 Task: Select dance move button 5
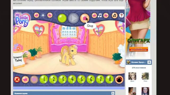pos(82,79)
